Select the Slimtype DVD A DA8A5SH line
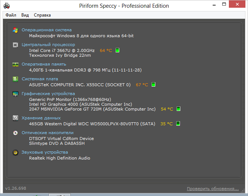The image size is (248, 196). pyautogui.click(x=57, y=143)
